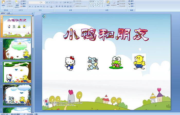Switch to Slides (幻灯片) pane tab
This screenshot has height=115, width=180.
[x=3, y=13]
